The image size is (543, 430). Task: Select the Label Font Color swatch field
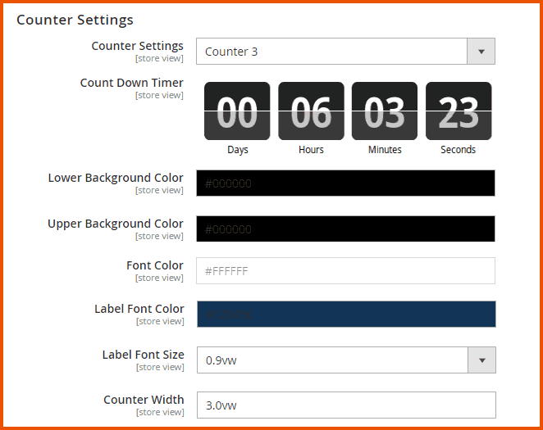(x=345, y=315)
